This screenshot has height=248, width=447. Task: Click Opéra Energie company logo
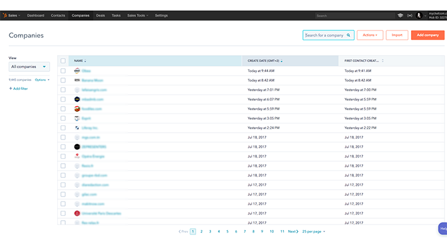(77, 156)
